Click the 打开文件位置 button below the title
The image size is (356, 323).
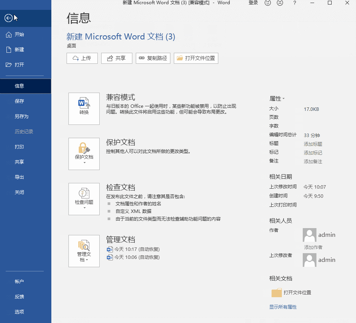pos(196,58)
